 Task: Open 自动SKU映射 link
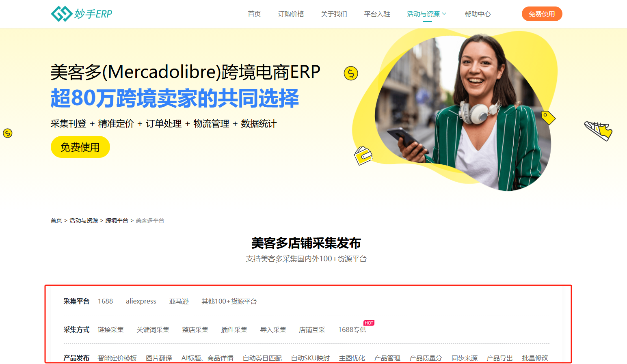point(310,358)
